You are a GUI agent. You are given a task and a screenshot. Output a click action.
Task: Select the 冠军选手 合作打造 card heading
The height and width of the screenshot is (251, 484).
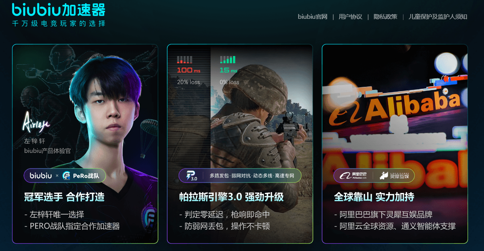64,197
